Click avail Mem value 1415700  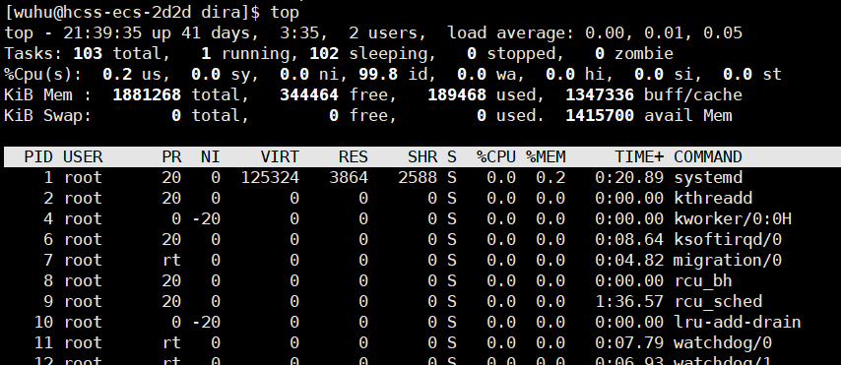[600, 115]
